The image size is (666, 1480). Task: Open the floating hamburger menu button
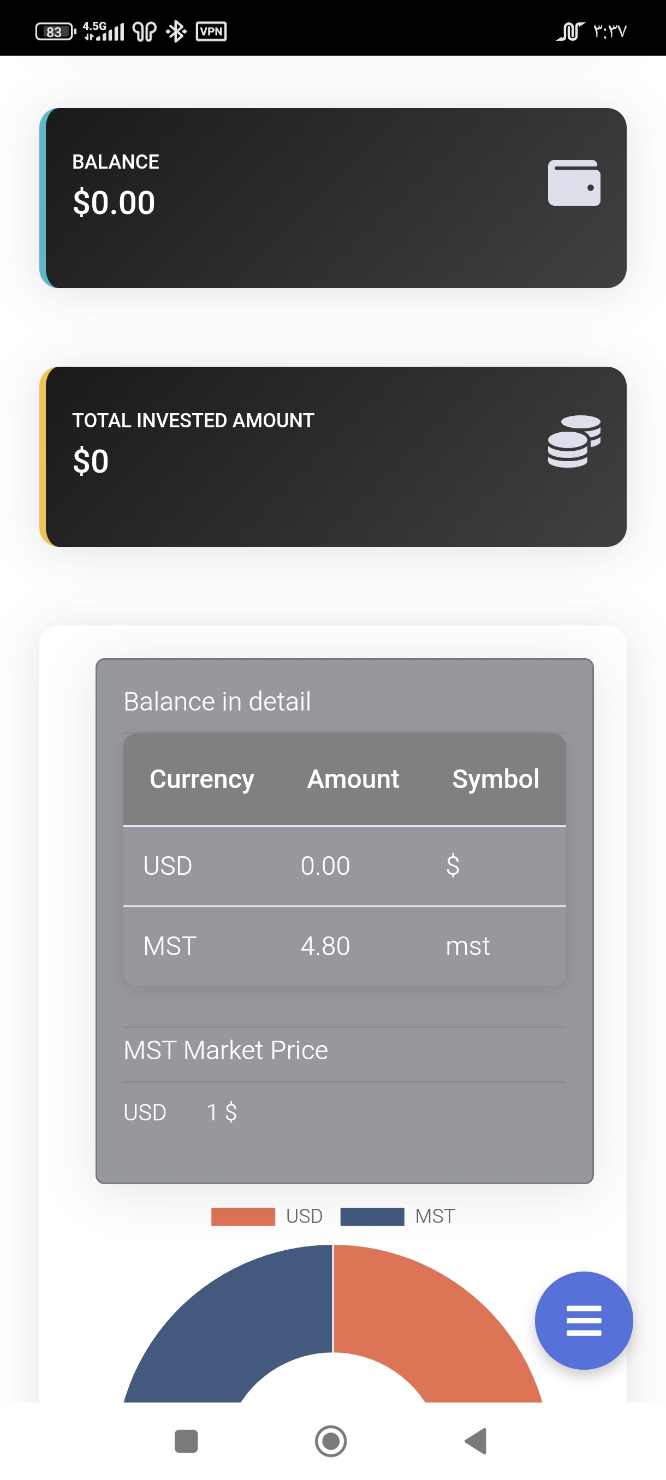[x=583, y=1320]
